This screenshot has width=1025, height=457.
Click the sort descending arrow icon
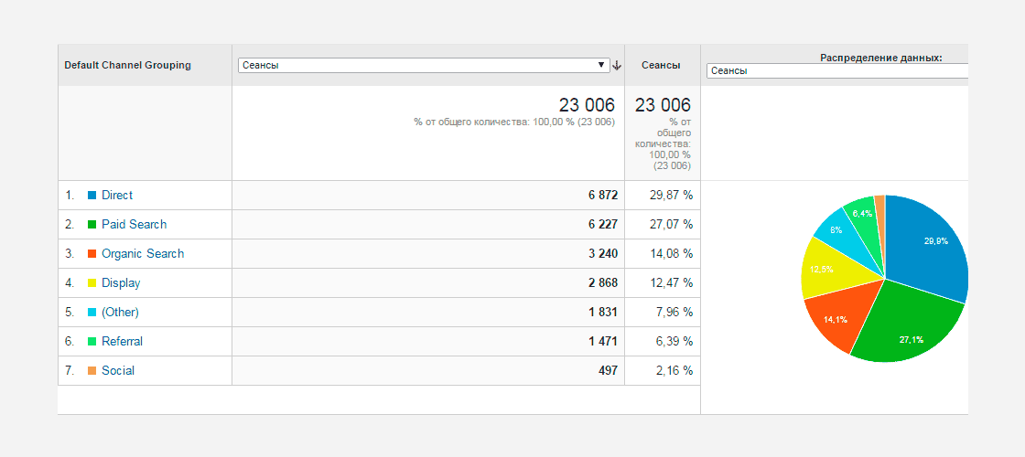617,65
